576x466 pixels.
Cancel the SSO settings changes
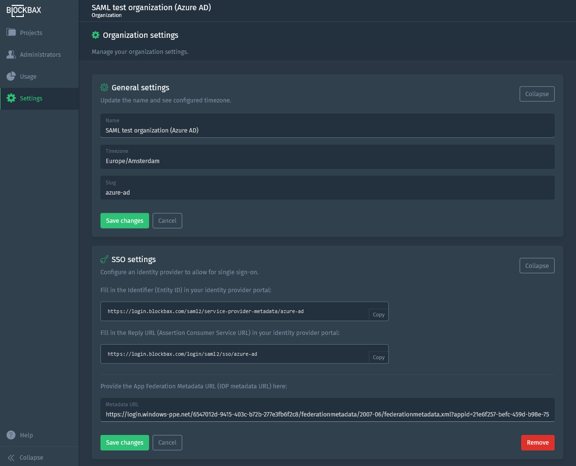(167, 442)
